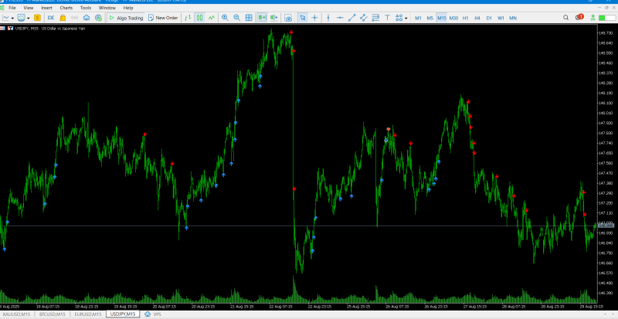
Task: Select the crosshair tool
Action: [314, 18]
